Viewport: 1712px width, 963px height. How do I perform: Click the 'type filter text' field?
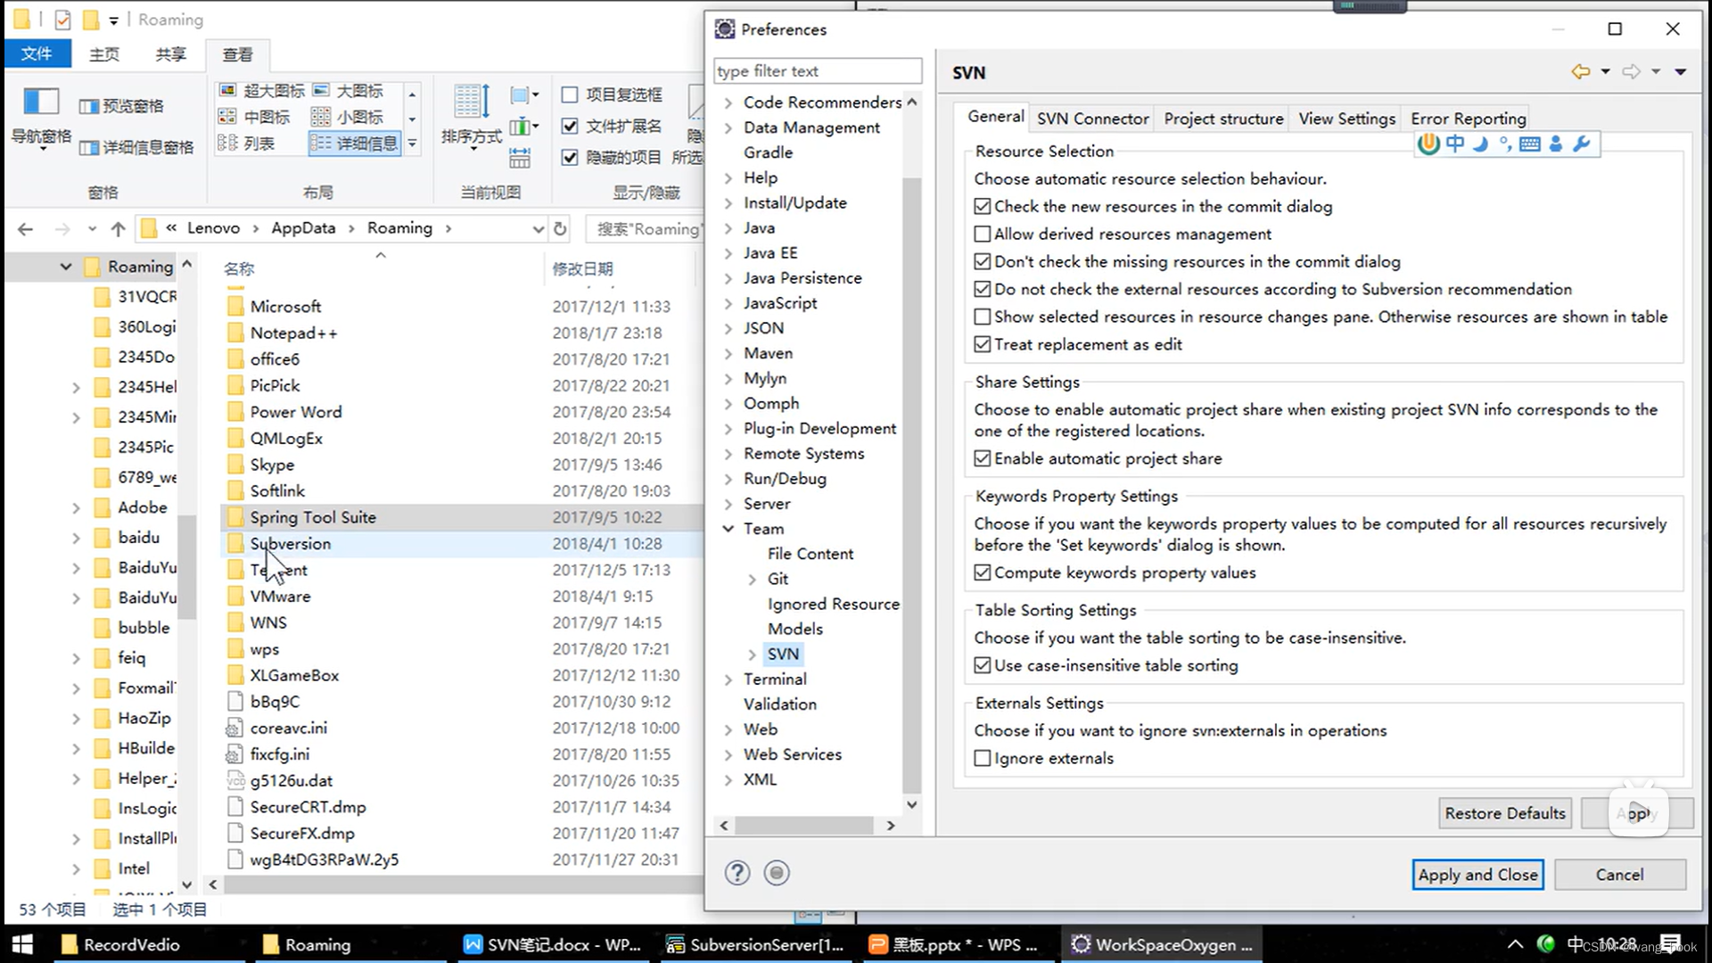(x=818, y=70)
